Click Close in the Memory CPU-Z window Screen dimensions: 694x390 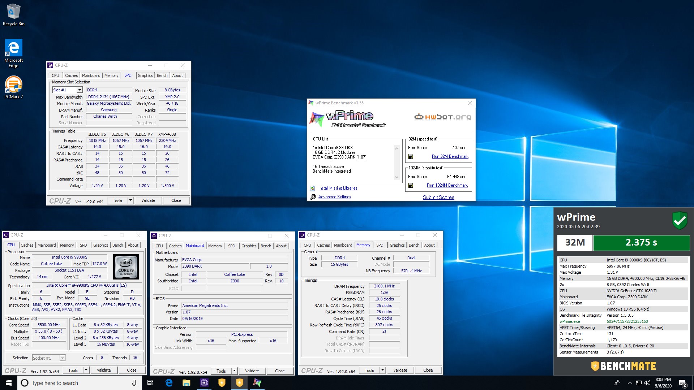pyautogui.click(x=428, y=370)
